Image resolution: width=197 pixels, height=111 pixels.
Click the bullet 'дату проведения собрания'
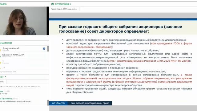pos(126,40)
